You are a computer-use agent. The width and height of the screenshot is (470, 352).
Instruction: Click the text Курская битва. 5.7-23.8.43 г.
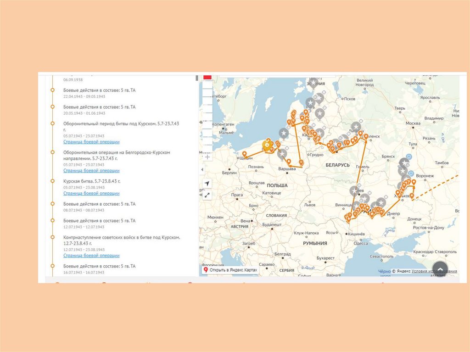tap(92, 181)
